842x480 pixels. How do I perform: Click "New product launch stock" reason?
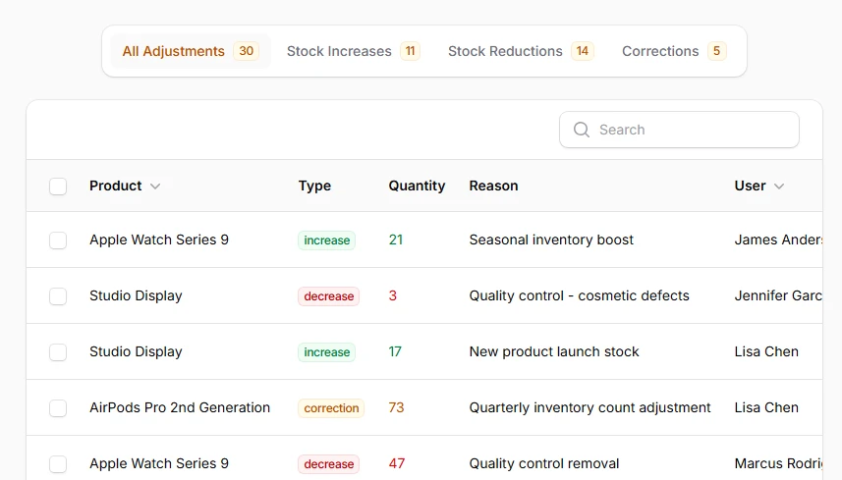click(553, 351)
